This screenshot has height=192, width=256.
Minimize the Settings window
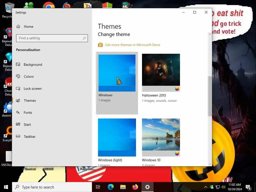click(183, 12)
